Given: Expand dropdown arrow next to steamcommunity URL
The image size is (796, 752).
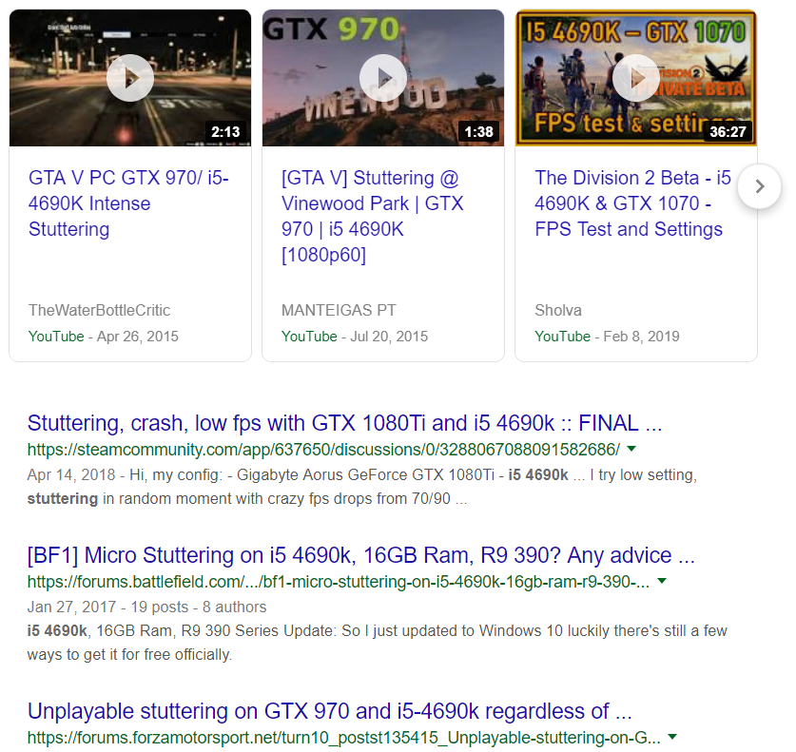Looking at the screenshot, I should click(631, 449).
